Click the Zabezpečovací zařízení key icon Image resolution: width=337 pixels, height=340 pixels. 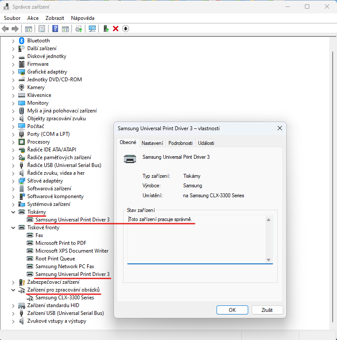click(22, 282)
